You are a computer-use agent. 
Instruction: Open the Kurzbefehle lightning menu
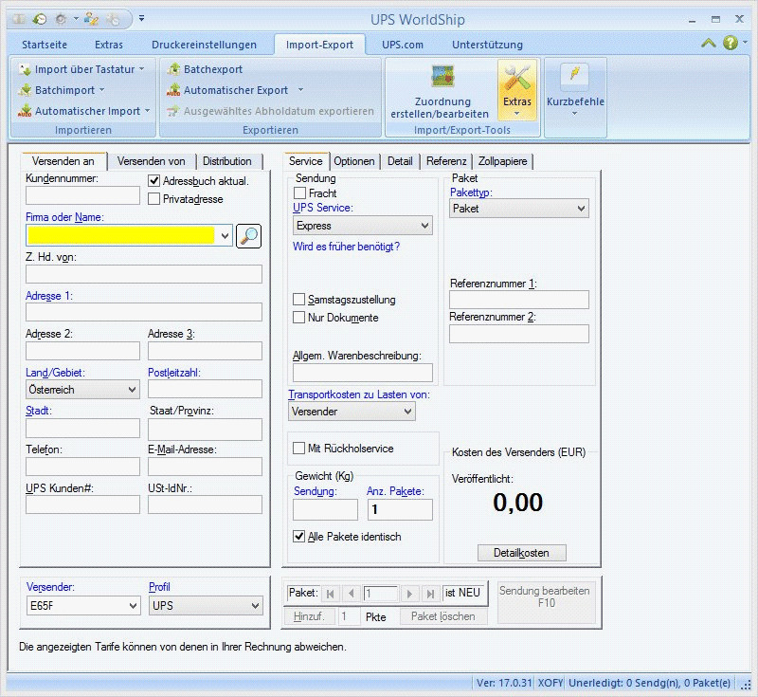point(575,90)
